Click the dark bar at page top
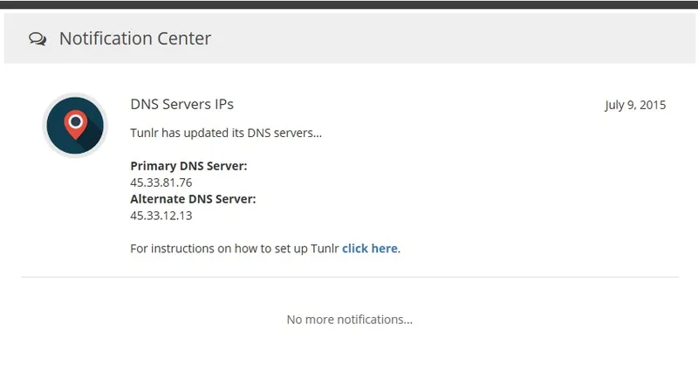The height and width of the screenshot is (379, 698). (349, 3)
